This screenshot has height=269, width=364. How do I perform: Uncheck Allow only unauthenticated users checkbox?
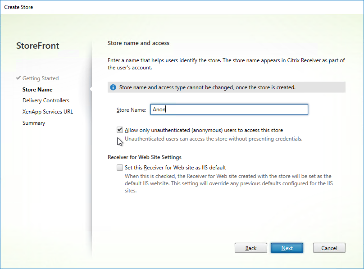[x=120, y=130]
